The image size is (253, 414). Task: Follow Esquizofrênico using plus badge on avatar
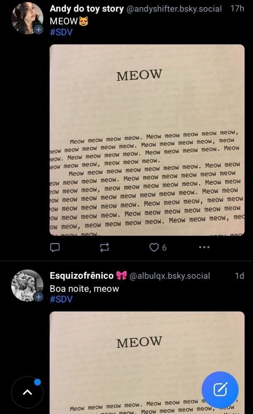[39, 297]
